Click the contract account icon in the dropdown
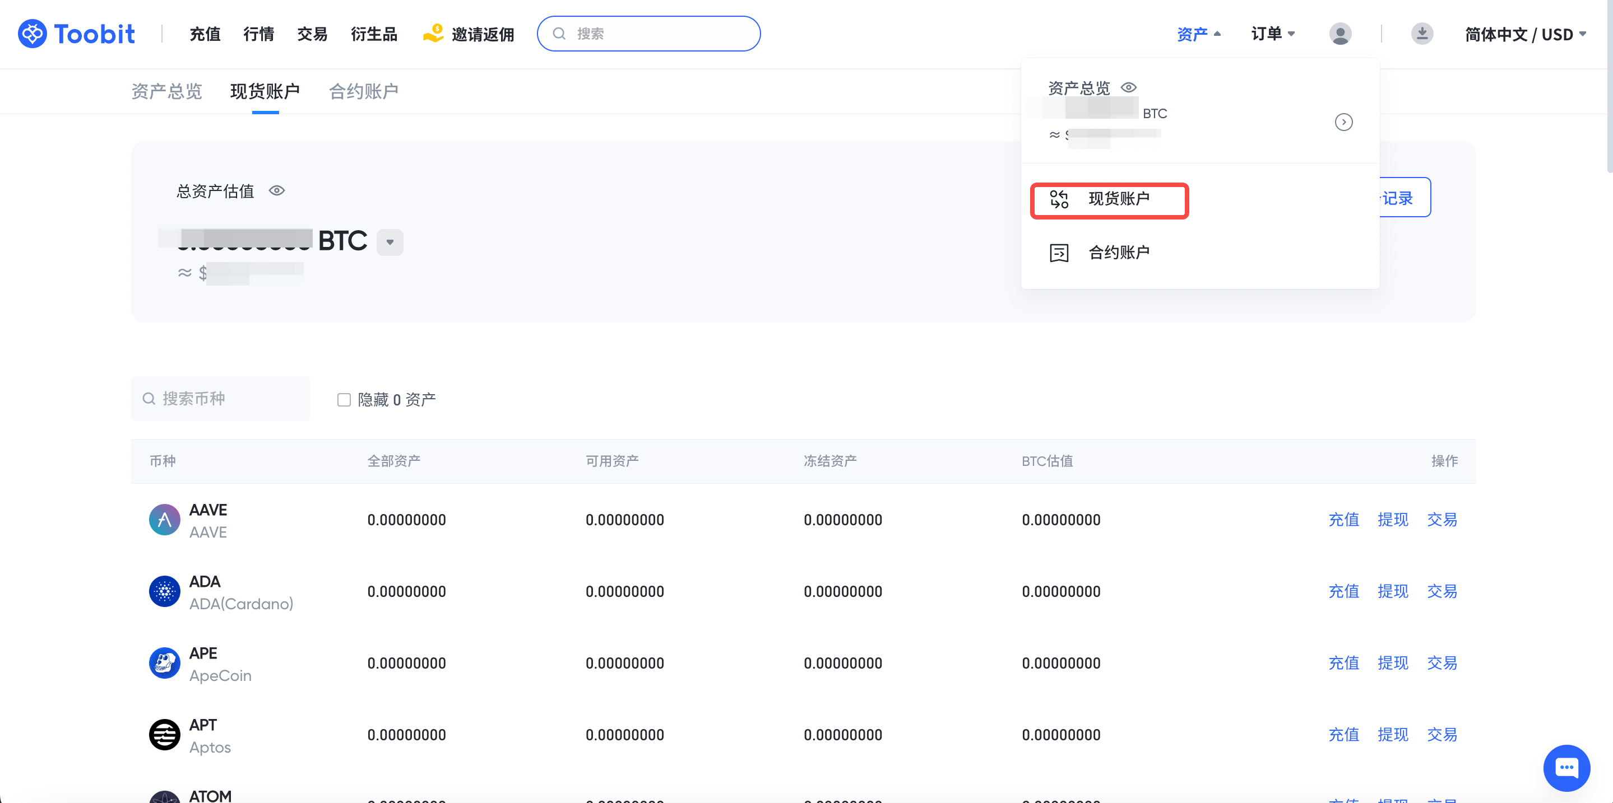Viewport: 1613px width, 803px height. tap(1059, 253)
